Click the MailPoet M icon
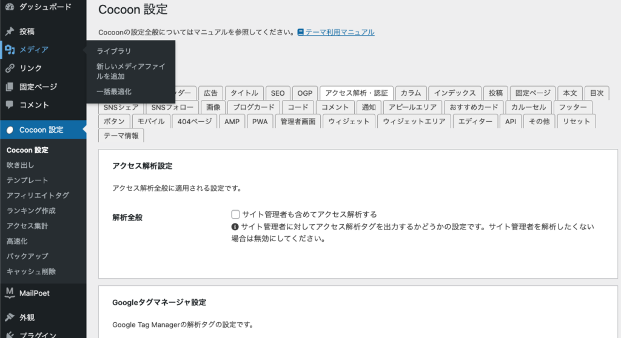The width and height of the screenshot is (621, 338). [x=10, y=293]
